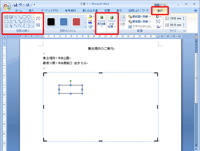The height and width of the screenshot is (151, 200).
Task: Choose the oval shape in gallery
Action: tap(29, 17)
